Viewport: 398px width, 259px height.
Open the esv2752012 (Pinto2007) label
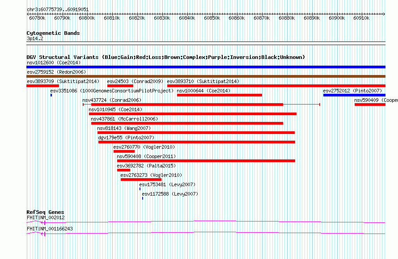point(352,91)
